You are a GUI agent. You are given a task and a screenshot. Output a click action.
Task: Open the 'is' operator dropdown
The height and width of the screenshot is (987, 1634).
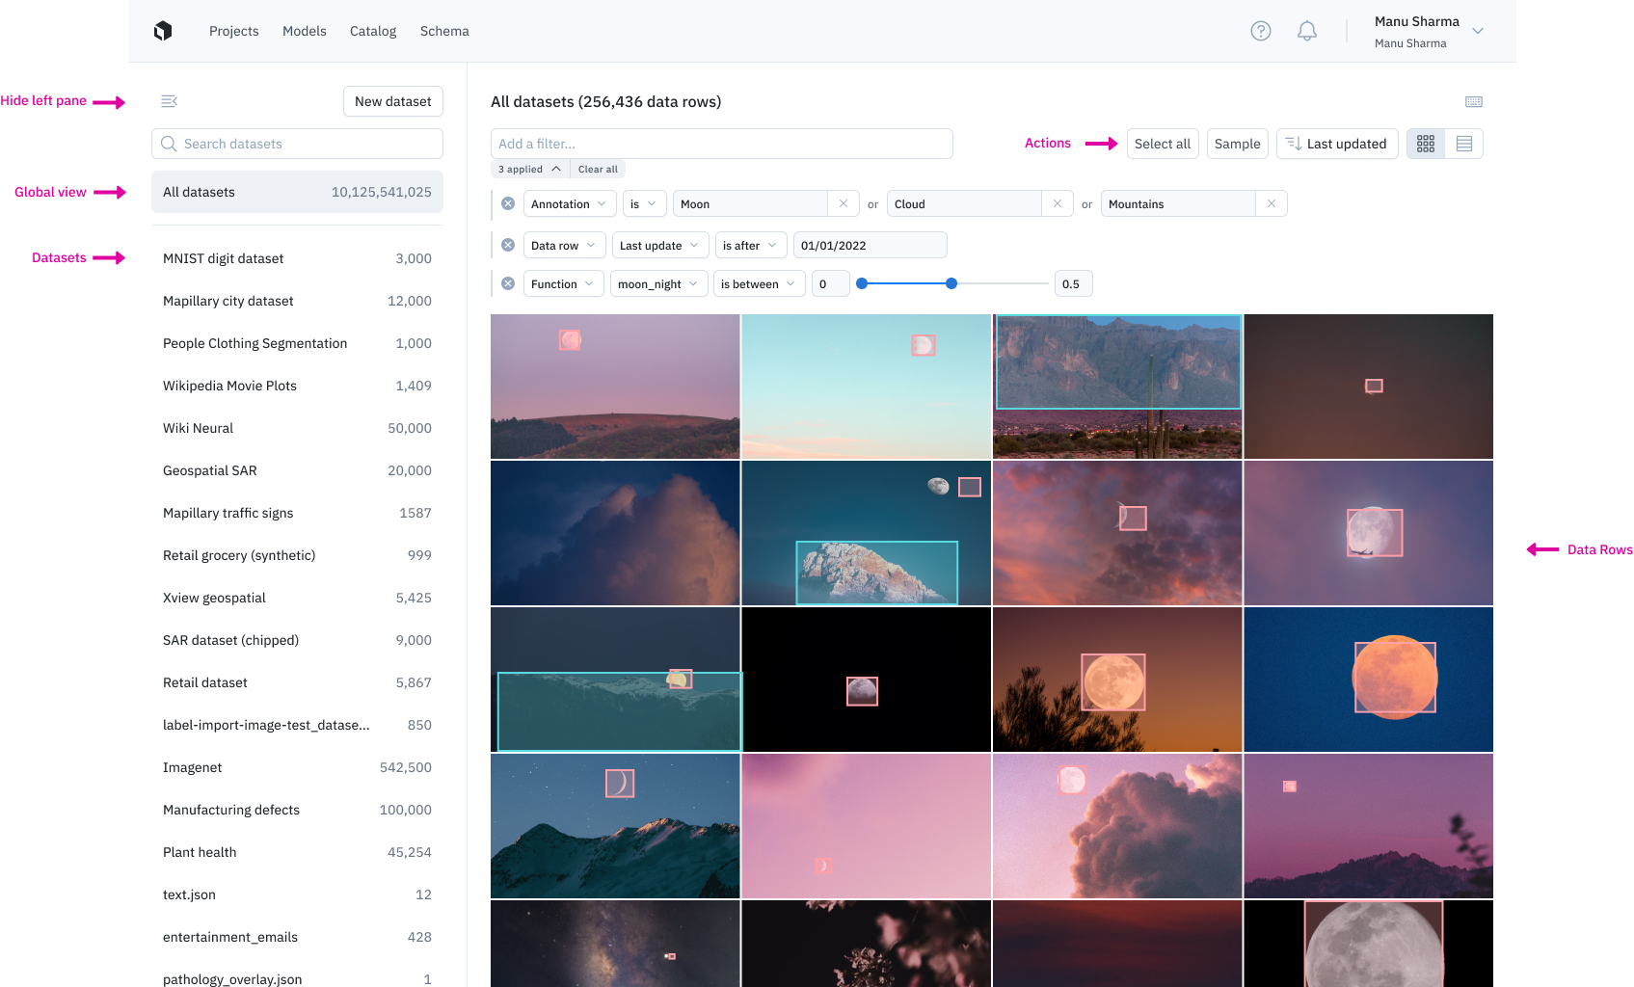point(643,203)
